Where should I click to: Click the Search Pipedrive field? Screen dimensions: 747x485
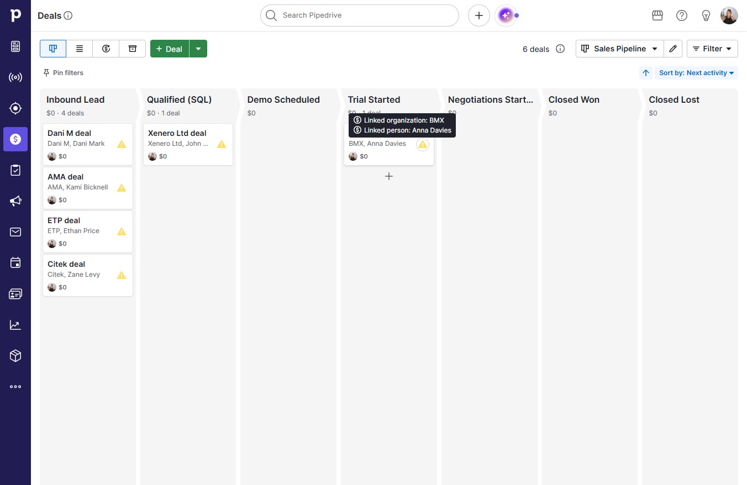pos(360,15)
